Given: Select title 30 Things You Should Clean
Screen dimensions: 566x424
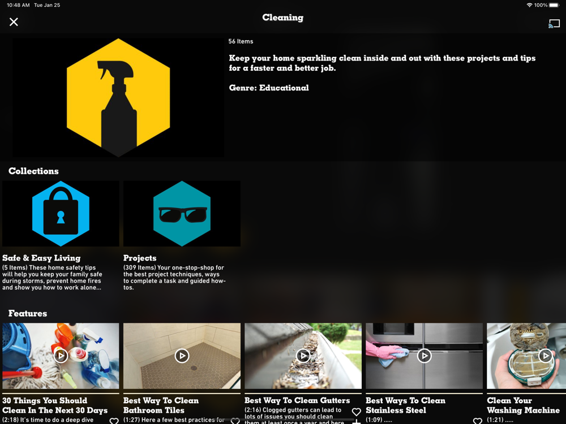Looking at the screenshot, I should (55, 405).
